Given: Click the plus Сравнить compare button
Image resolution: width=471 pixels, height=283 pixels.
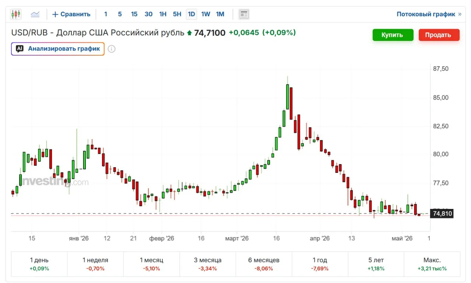Looking at the screenshot, I should pos(71,14).
